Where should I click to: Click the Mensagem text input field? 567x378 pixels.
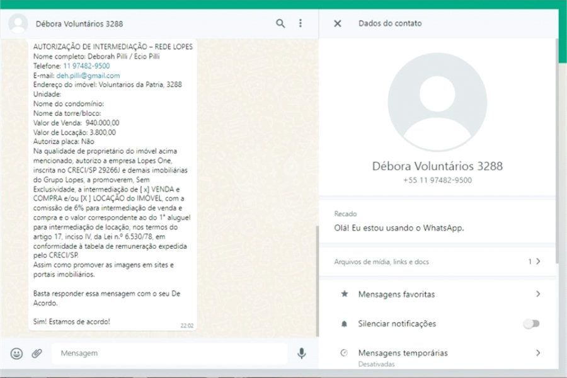pos(170,353)
